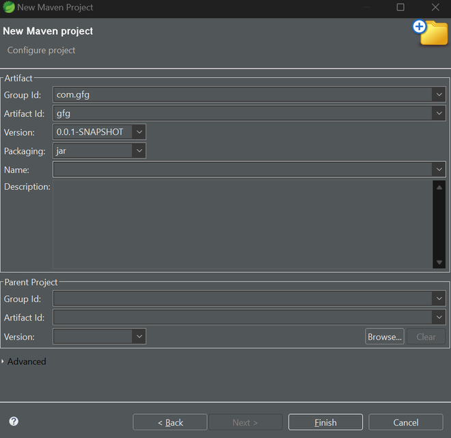Viewport: 451px width, 438px height.
Task: Open the Artifact Group Id dropdown
Action: pos(438,95)
